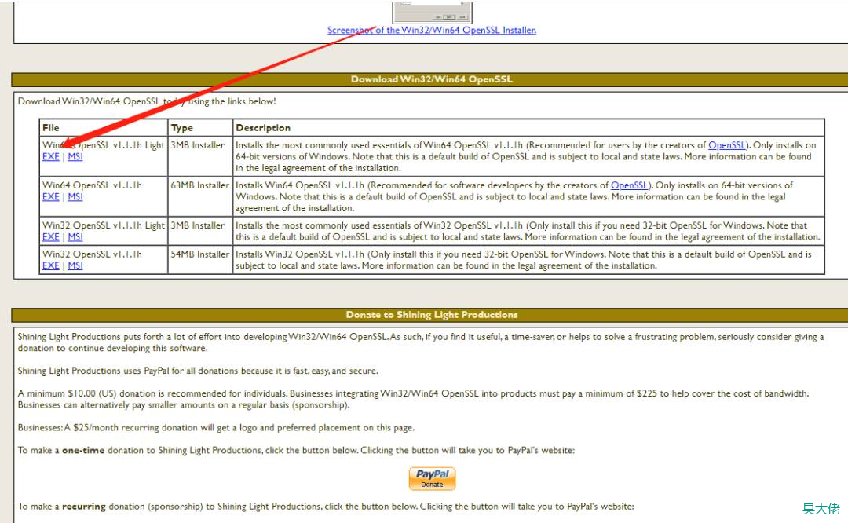Click the 'Download Win32/Win64 OpenSSL' section heading

pyautogui.click(x=432, y=79)
